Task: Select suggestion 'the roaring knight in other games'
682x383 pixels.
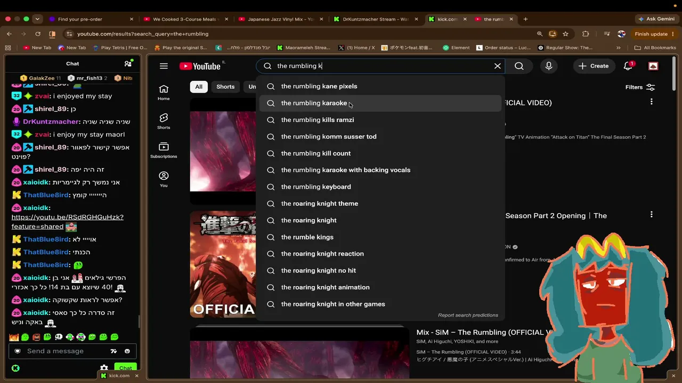Action: click(380, 304)
